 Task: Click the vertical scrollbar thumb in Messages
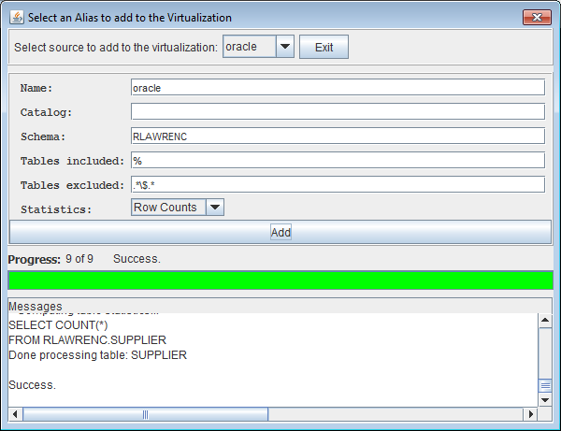[x=545, y=385]
